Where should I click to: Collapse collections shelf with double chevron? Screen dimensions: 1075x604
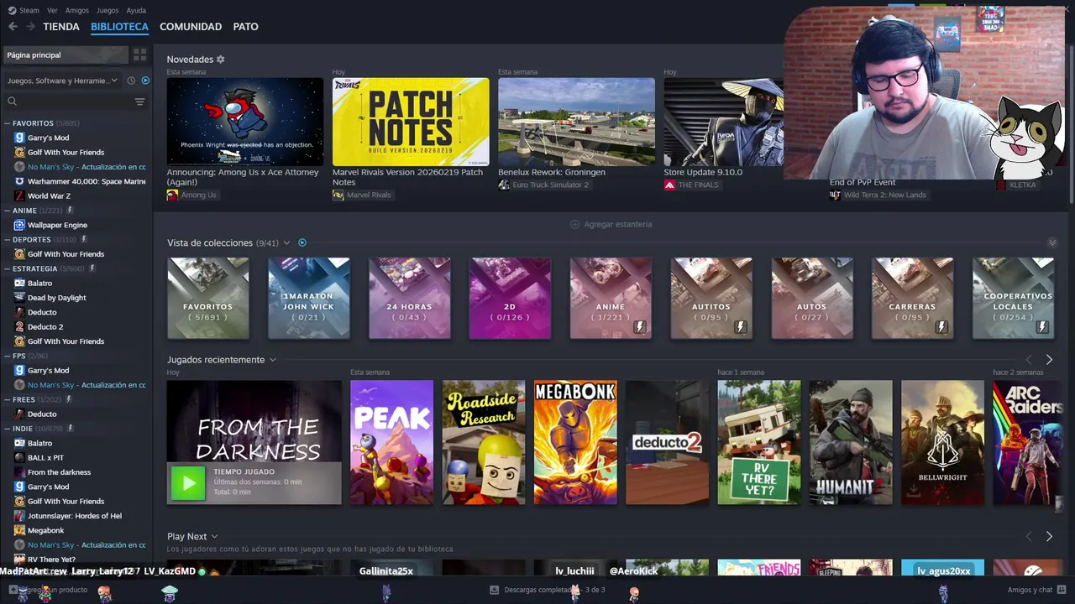point(1052,242)
